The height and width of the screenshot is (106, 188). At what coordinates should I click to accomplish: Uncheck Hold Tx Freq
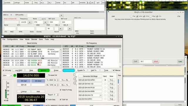tap(61, 90)
